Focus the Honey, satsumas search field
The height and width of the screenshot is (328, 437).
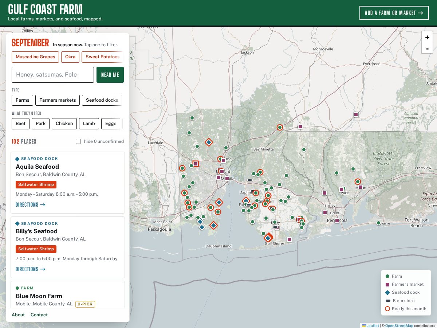click(53, 75)
